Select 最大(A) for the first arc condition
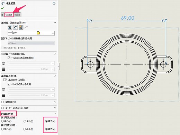Screen dimensions: 180x135 pos(46,121)
